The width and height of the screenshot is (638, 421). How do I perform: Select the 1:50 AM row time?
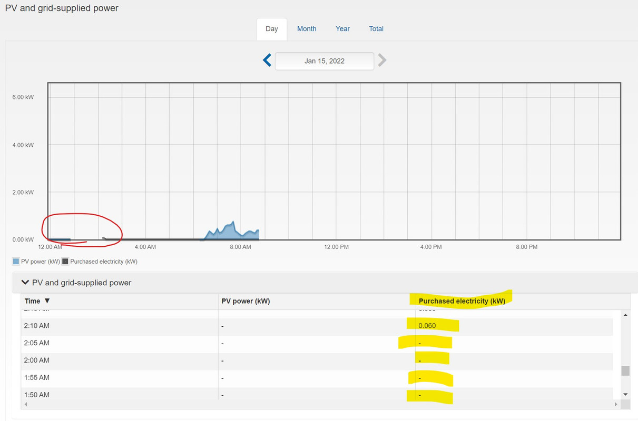point(37,395)
